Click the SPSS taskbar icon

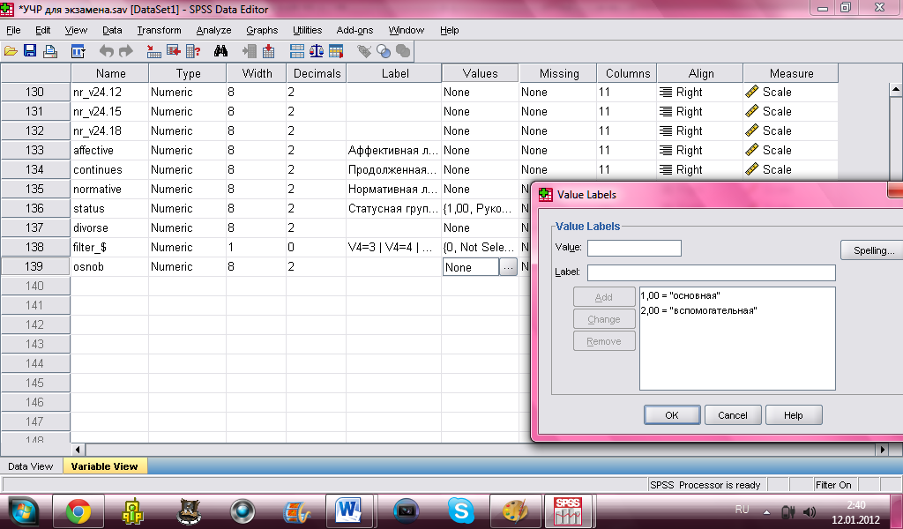tap(568, 511)
